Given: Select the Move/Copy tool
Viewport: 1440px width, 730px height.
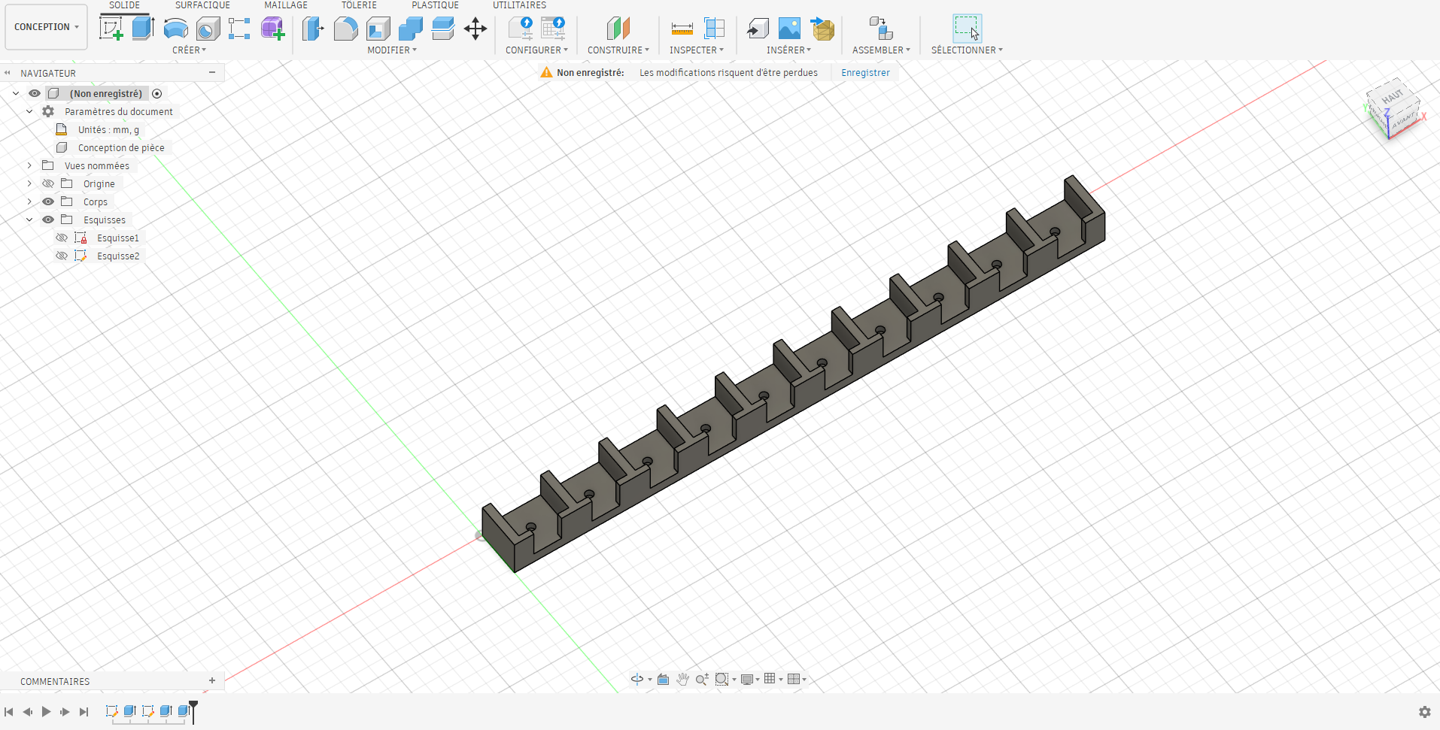Looking at the screenshot, I should 475,29.
